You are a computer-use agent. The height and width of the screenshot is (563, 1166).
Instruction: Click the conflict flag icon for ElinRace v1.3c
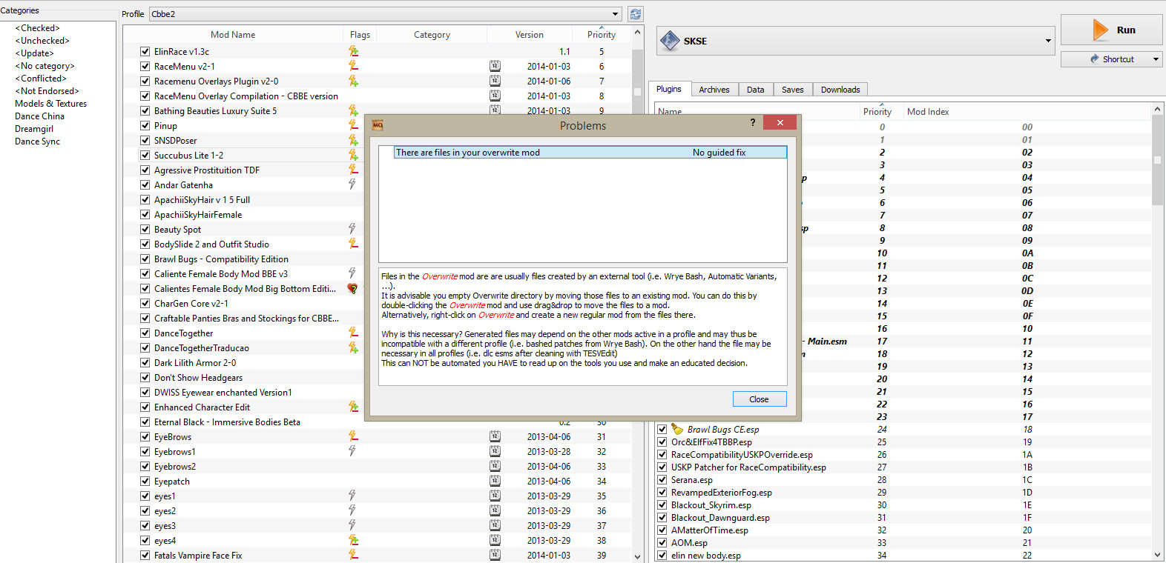353,51
